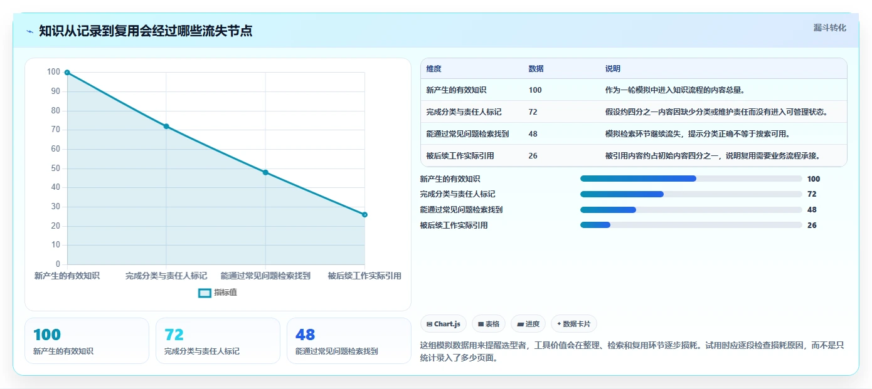Click progress list label 被后续工作实际引用
This screenshot has height=389, width=872.
(454, 226)
